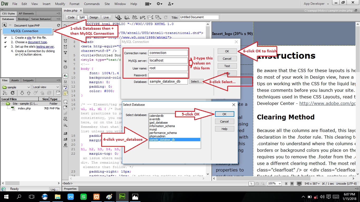Click Get files down-arrow icon

[22, 93]
